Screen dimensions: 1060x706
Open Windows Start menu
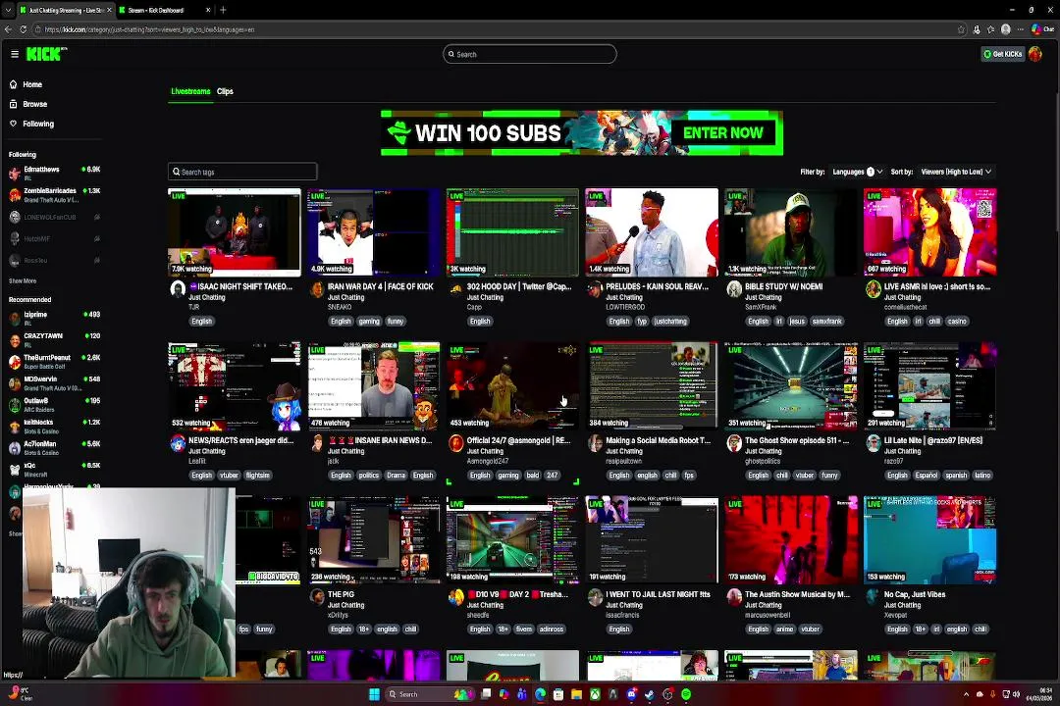point(374,694)
